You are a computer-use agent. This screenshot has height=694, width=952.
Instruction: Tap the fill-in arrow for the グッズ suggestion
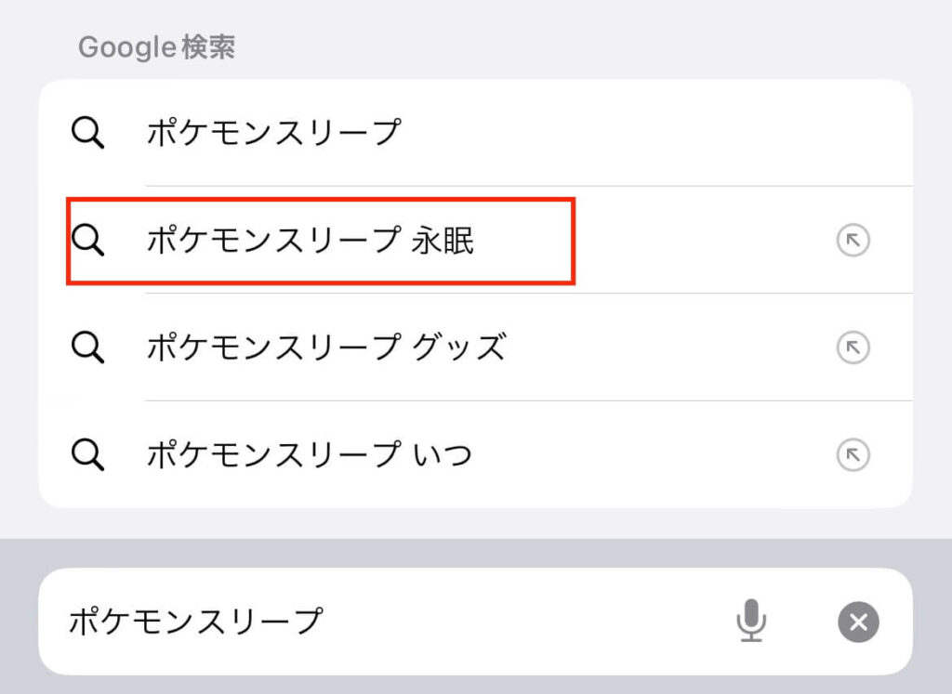point(853,348)
